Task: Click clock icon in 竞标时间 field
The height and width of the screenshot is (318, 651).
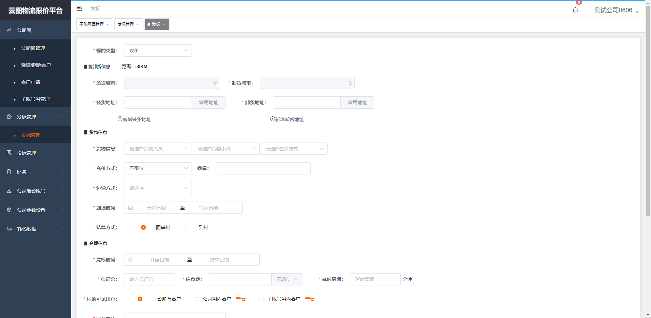Action: [131, 260]
